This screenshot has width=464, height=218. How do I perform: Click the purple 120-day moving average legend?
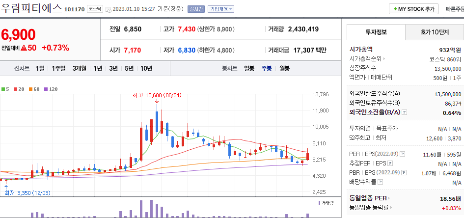pos(51,89)
